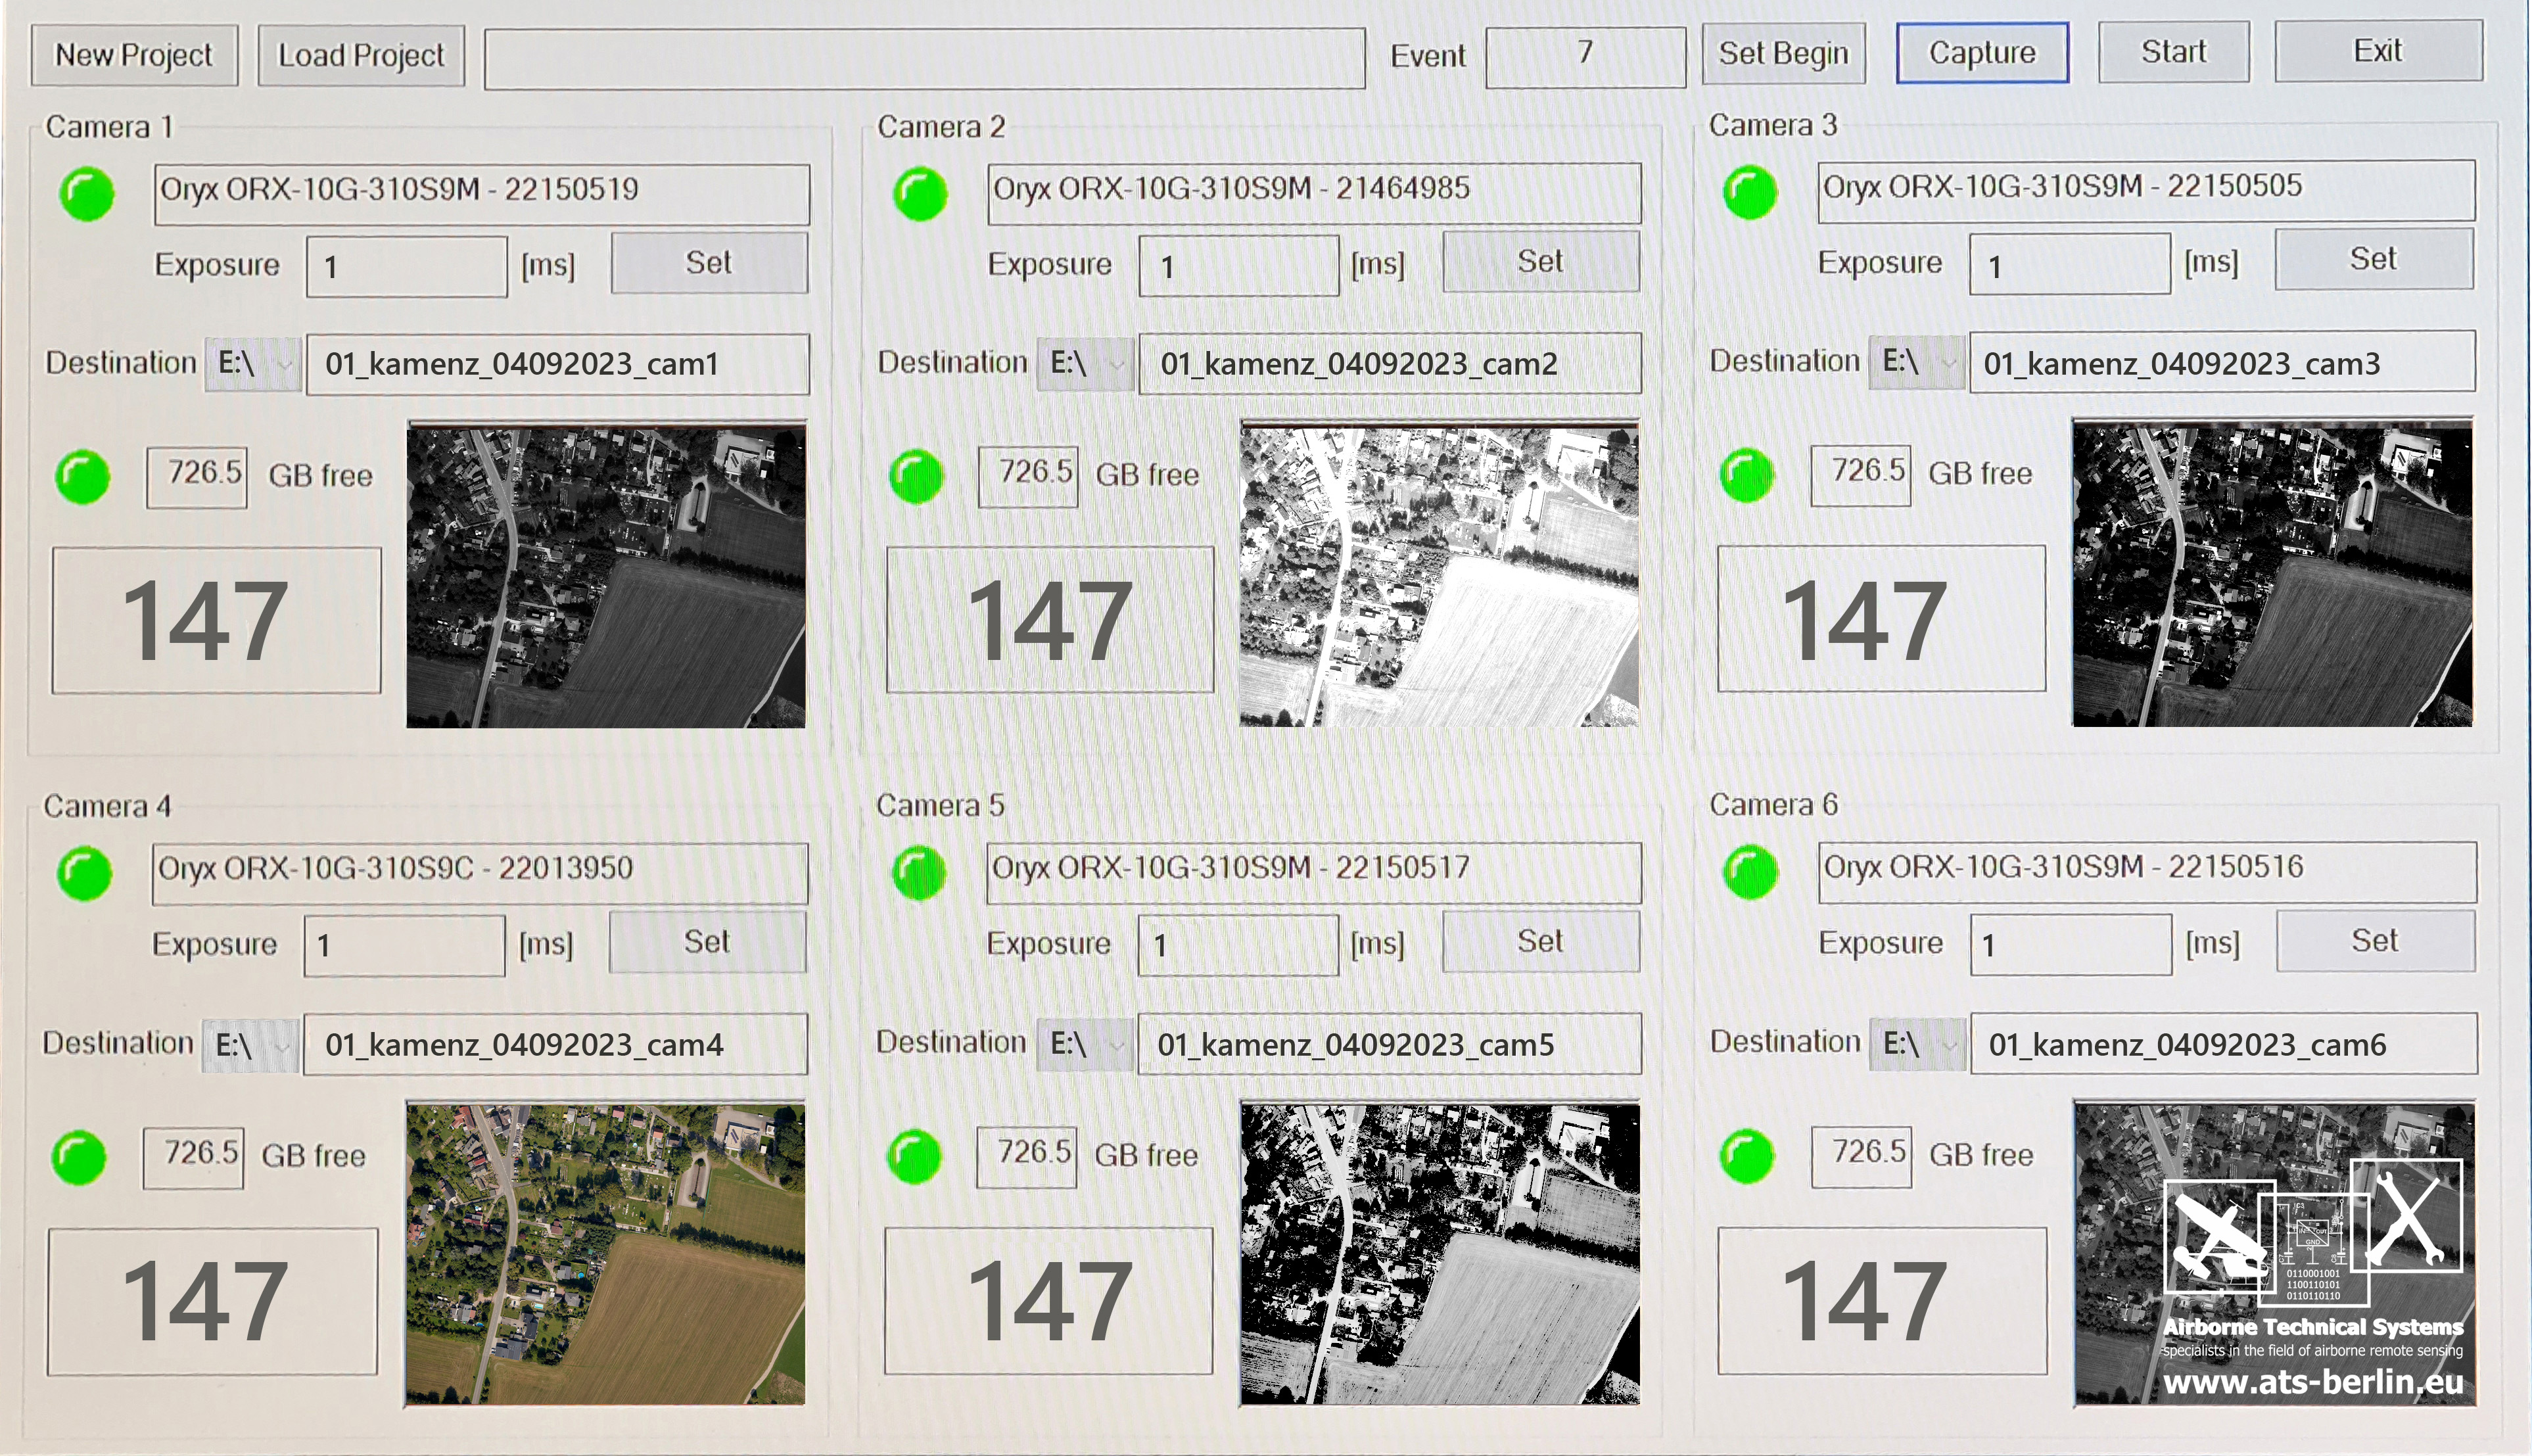Click the Load Project button
The width and height of the screenshot is (2532, 1456).
pyautogui.click(x=361, y=55)
